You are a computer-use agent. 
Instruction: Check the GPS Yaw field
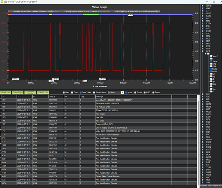pyautogui.click(x=211, y=89)
